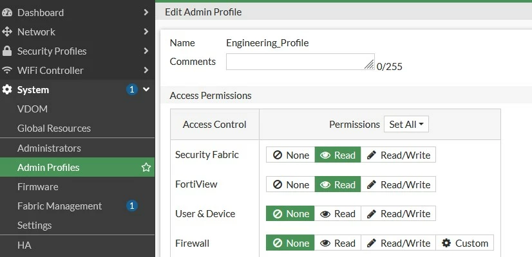Click the Comments box resize handle

coord(369,65)
